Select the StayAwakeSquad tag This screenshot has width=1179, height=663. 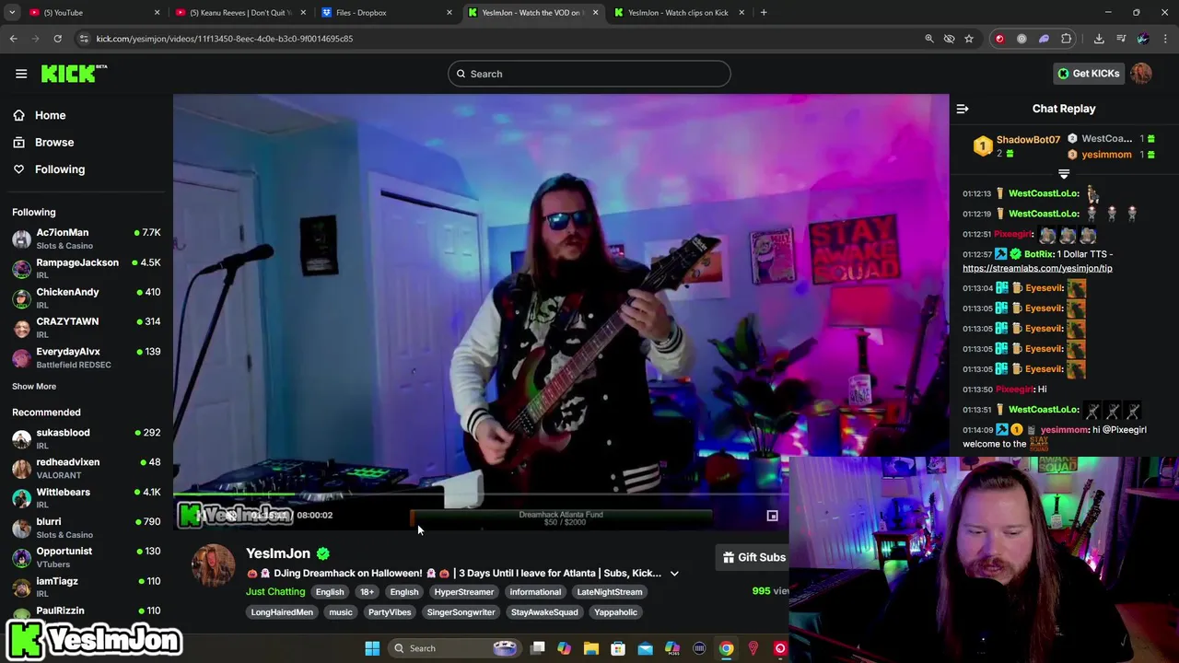click(x=544, y=612)
